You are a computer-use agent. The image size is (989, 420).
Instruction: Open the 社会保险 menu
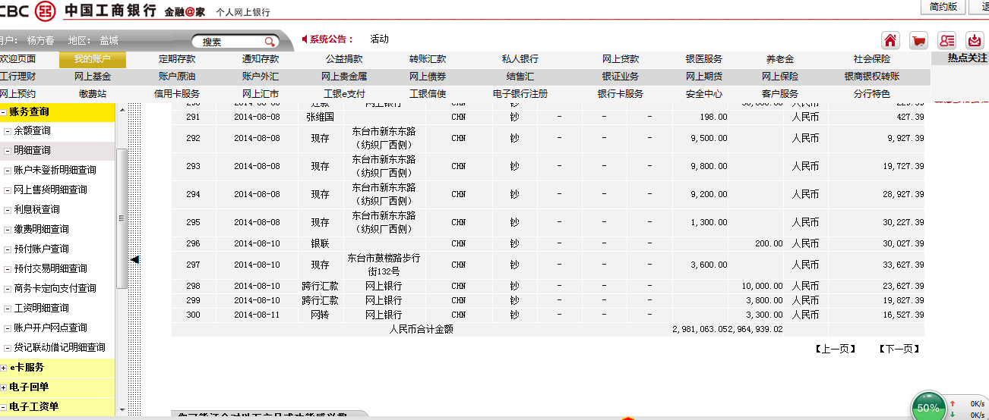click(872, 59)
